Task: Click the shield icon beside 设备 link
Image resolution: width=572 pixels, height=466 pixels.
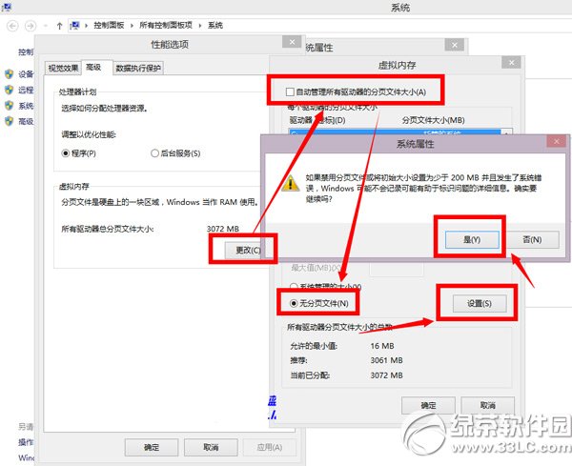Action: (10, 74)
